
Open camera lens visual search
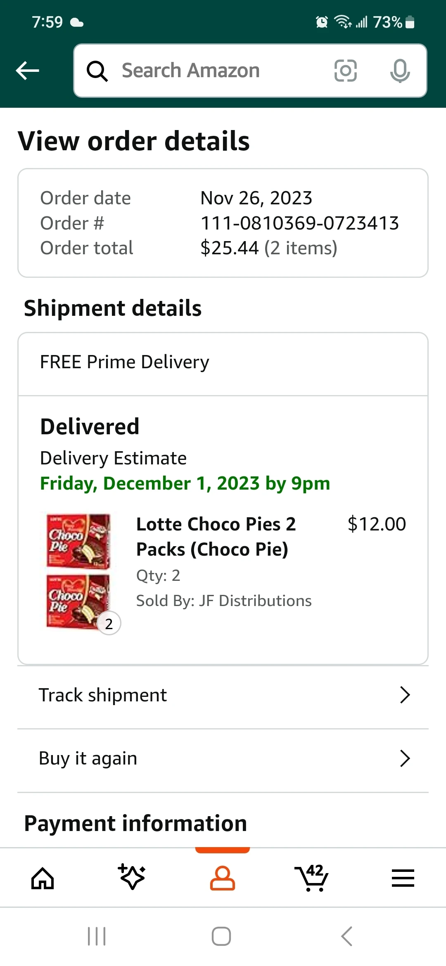click(x=345, y=71)
